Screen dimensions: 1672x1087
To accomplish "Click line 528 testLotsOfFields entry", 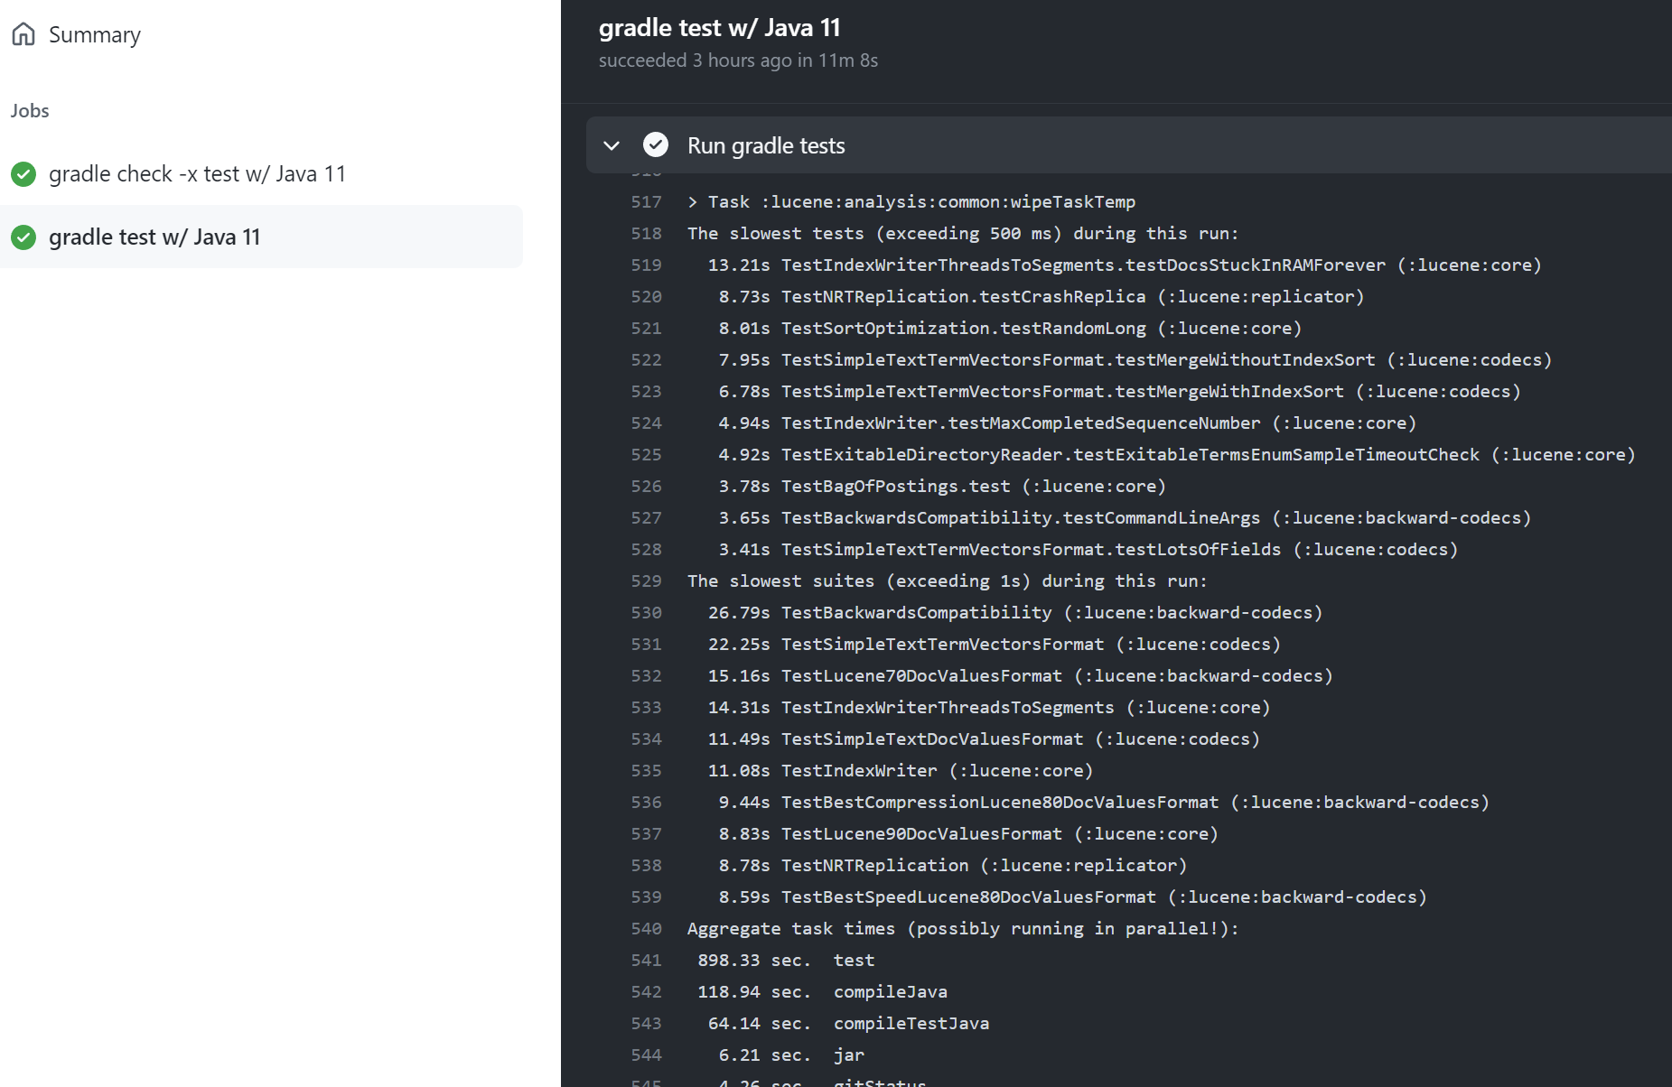I will coord(1088,550).
